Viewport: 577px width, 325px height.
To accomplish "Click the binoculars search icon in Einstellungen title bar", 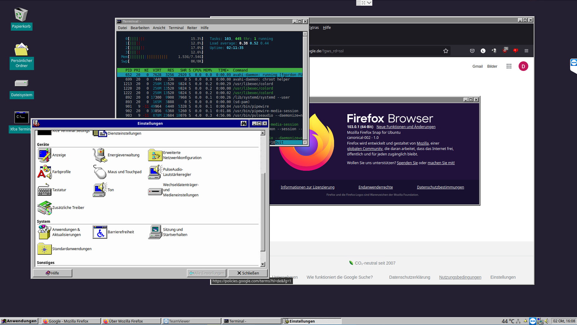I will (x=244, y=123).
